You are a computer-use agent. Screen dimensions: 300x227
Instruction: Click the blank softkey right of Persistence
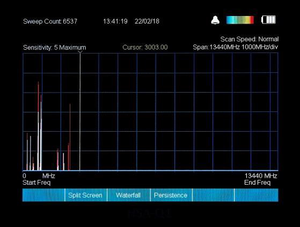coord(214,195)
